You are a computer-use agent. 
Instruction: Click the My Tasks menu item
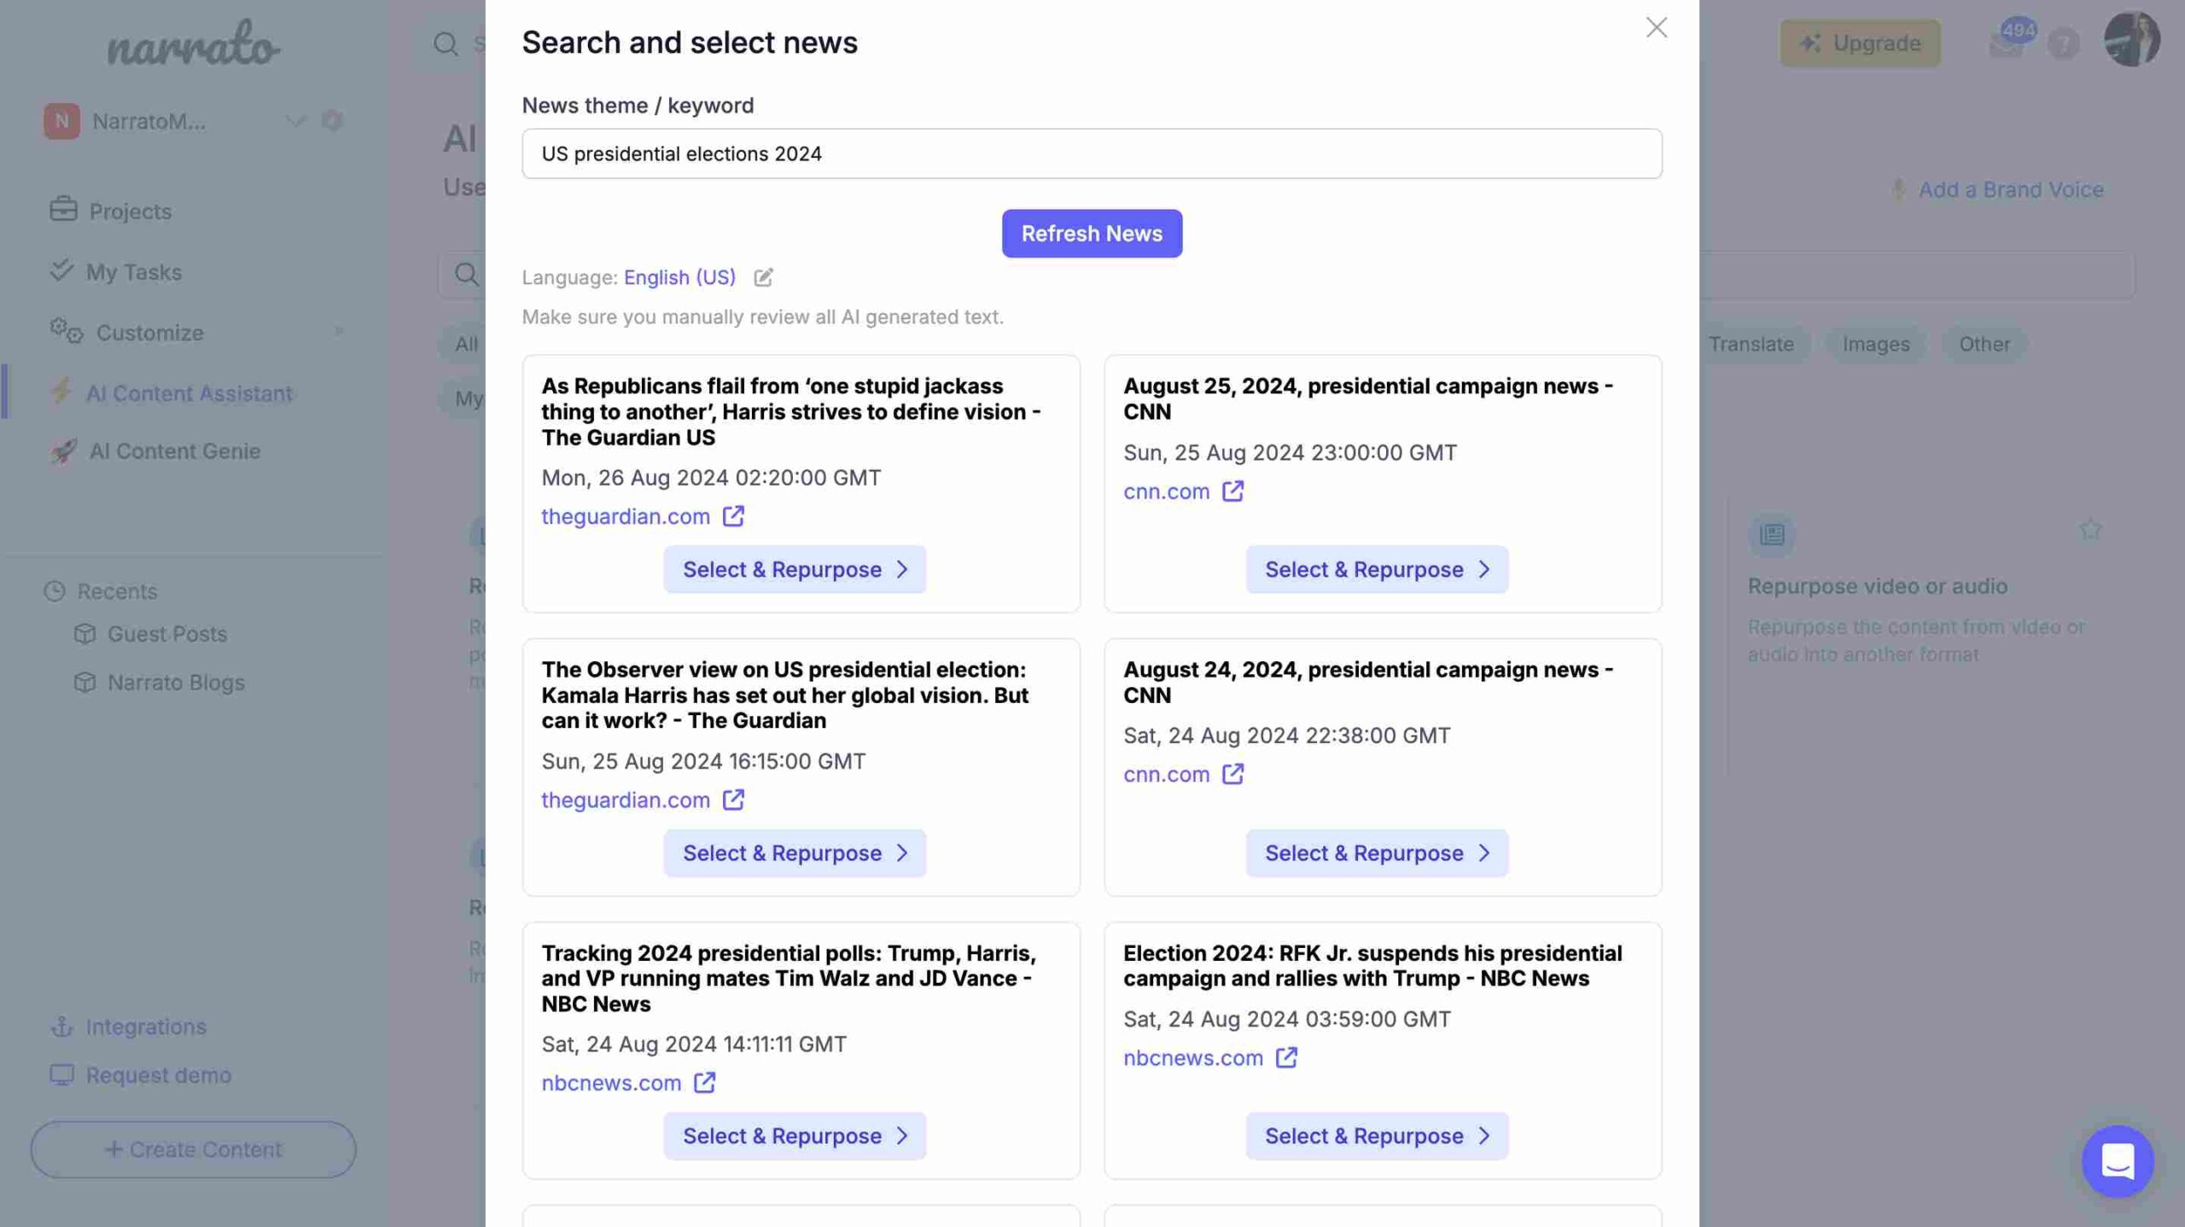point(135,271)
